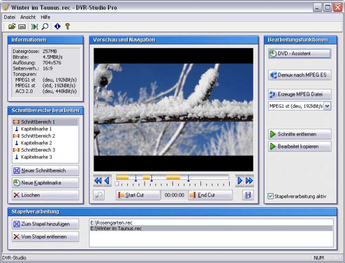Viewport: 345px width, 263px height.
Task: Fast forward with double-right arrow button
Action: pyautogui.click(x=249, y=181)
